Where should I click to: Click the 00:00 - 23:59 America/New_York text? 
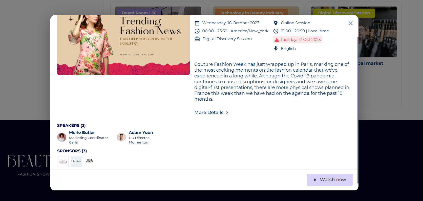[235, 31]
